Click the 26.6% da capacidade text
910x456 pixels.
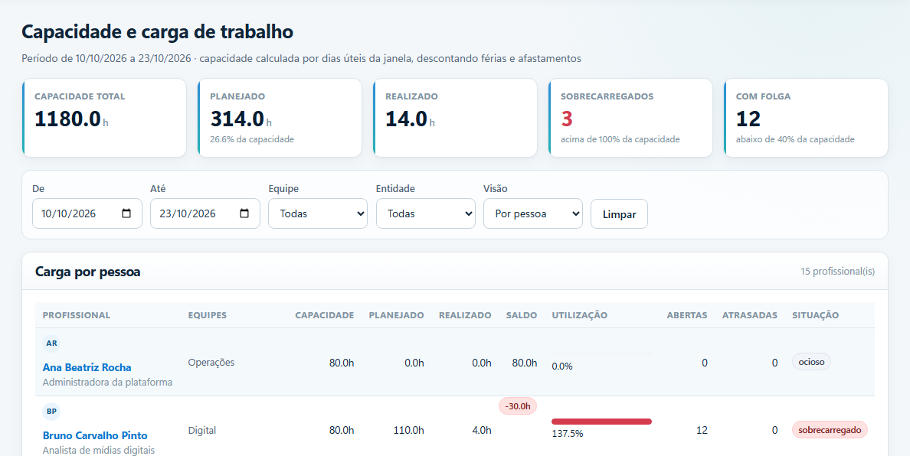pyautogui.click(x=252, y=139)
